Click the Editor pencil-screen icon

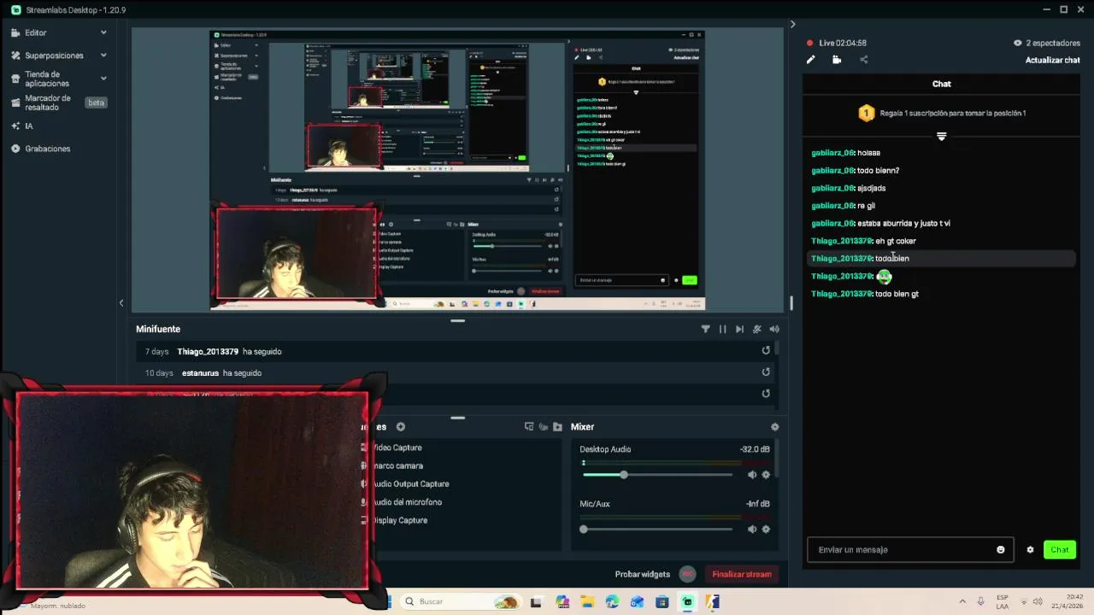click(15, 32)
